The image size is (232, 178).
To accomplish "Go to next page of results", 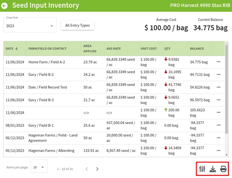I will tap(97, 169).
